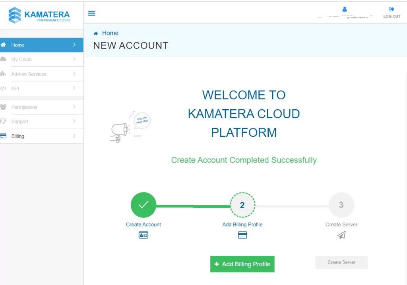This screenshot has width=407, height=285.
Task: Click the Create Account ID card icon
Action: pyautogui.click(x=143, y=235)
